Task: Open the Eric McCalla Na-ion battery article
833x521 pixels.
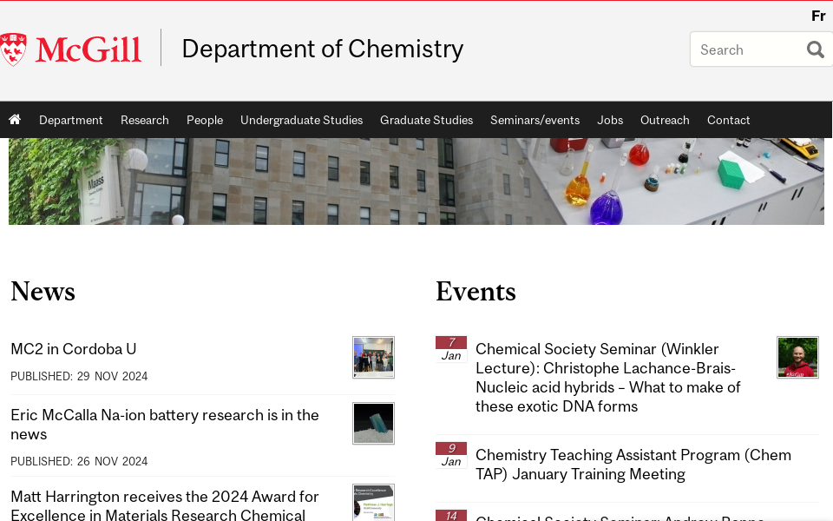Action: pos(164,425)
